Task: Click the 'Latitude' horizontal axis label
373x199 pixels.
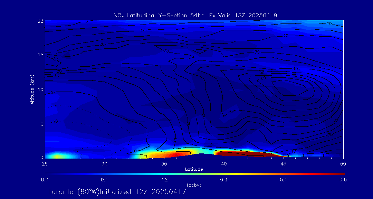Action: [x=194, y=169]
